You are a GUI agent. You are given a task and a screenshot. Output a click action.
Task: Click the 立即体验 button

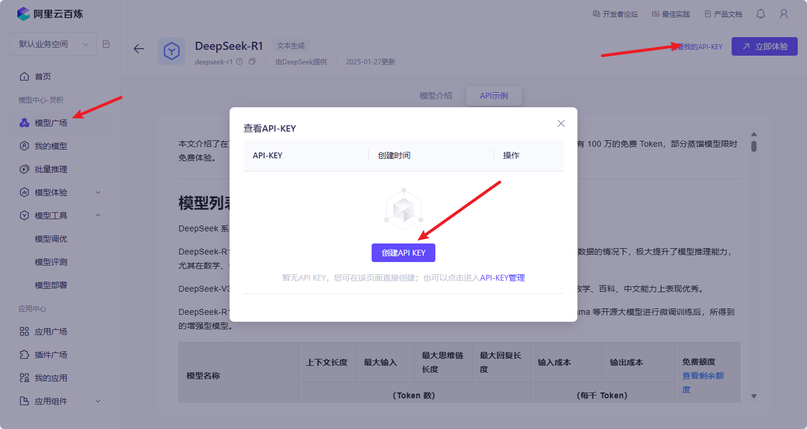pos(765,46)
